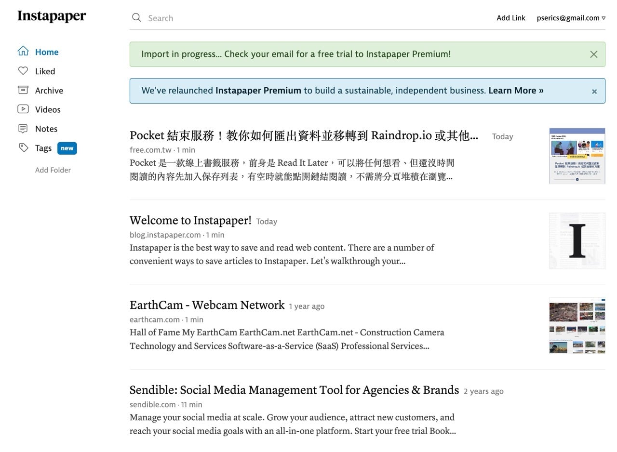Click the Pocket article thumbnail image
Screen dimensions: 617x452
[577, 156]
